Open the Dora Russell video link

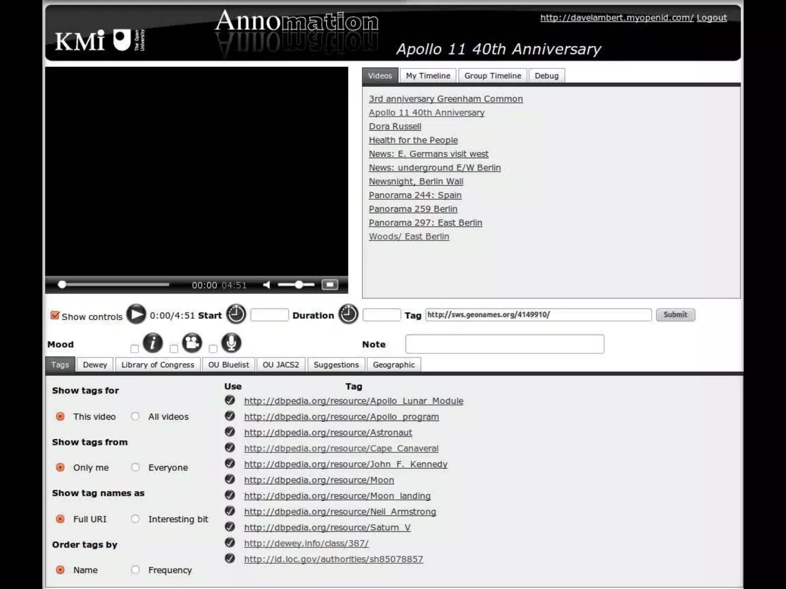[x=395, y=127]
